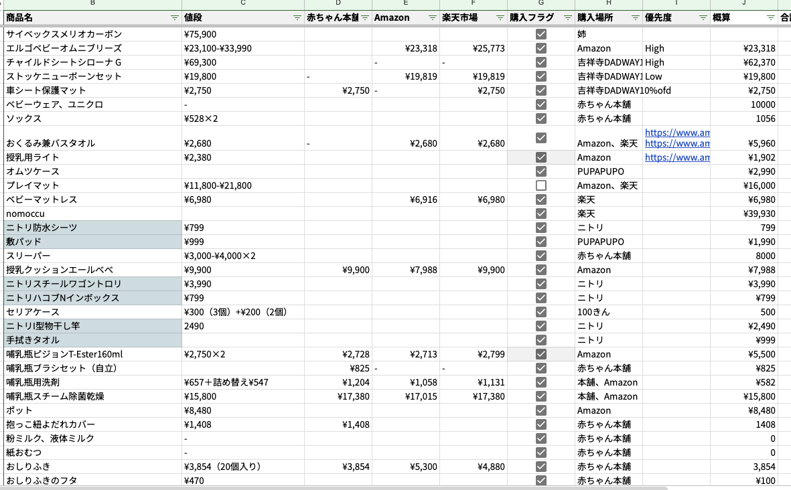Click the ¥75,900 price cell

tap(243, 34)
